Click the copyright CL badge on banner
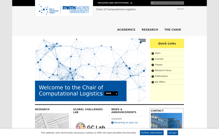This screenshot has width=219, height=137. (x=143, y=41)
